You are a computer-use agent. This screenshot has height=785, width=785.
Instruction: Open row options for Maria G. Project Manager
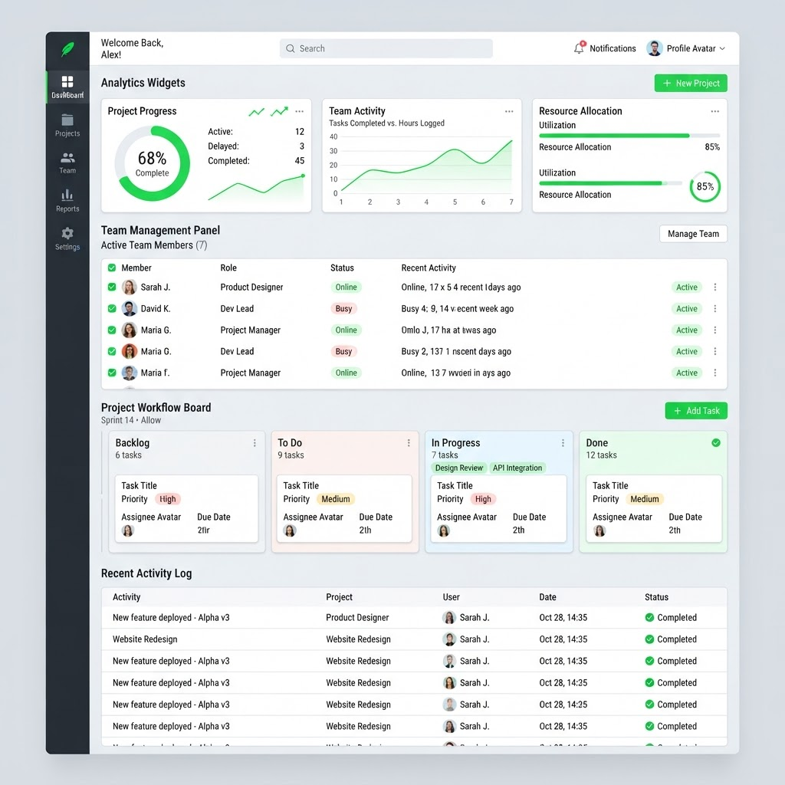click(x=715, y=330)
